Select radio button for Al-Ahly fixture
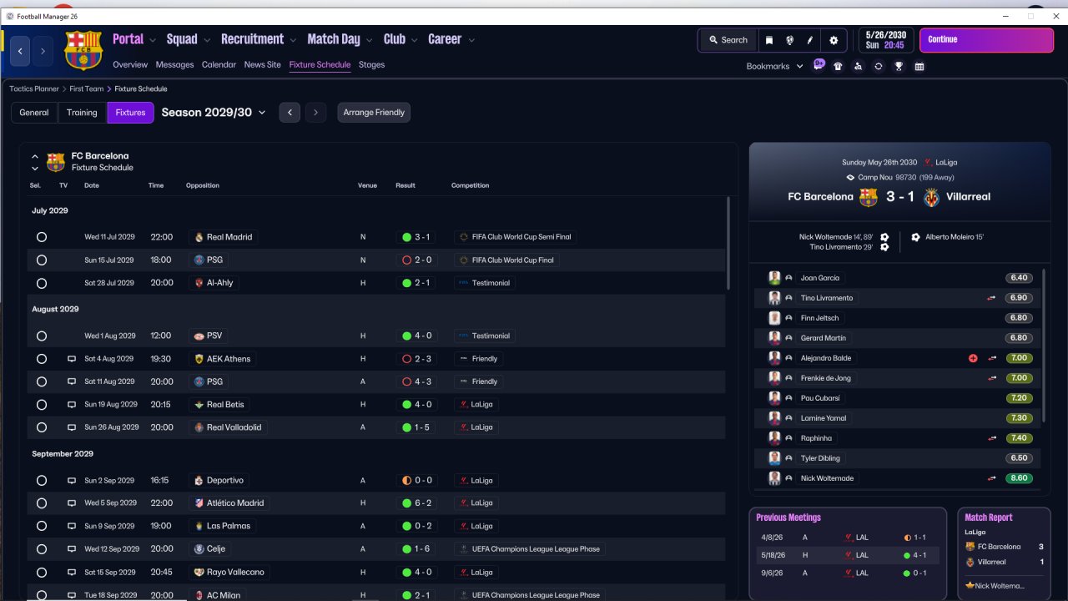1068x601 pixels. click(x=42, y=283)
